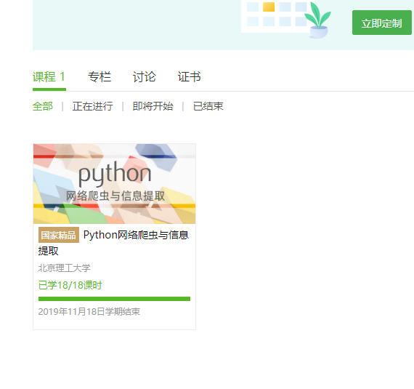414x389 pixels.
Task: Filter courses by 正在进行
Action: [x=93, y=106]
